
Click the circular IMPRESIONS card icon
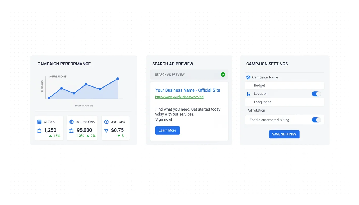(x=72, y=122)
